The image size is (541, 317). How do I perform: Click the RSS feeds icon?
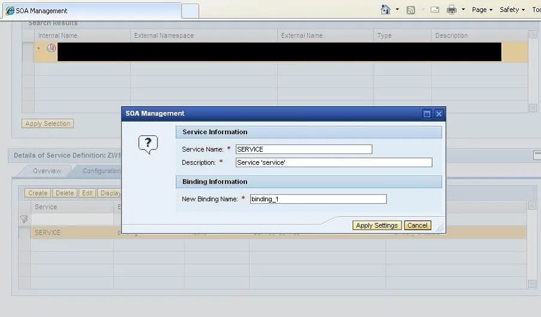click(411, 10)
